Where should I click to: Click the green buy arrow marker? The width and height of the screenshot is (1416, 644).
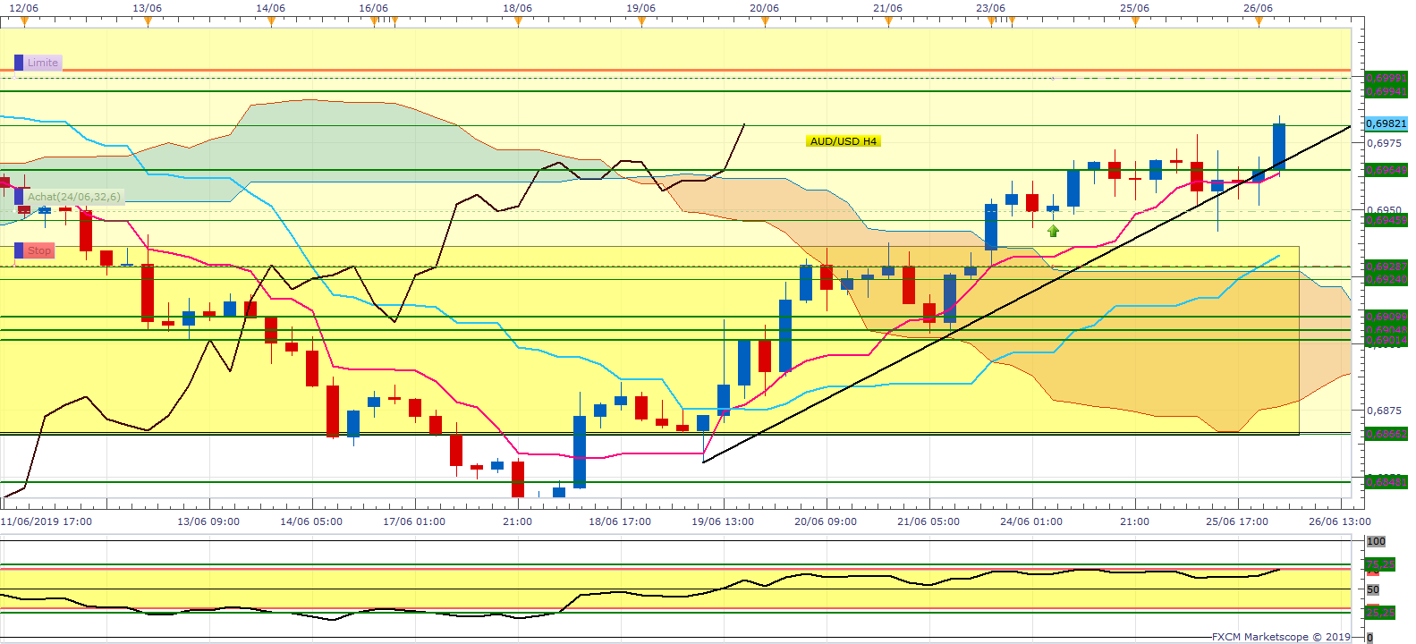[x=1053, y=231]
